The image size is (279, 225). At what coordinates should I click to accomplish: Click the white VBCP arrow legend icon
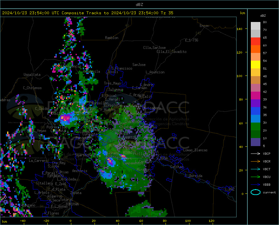pyautogui.click(x=255, y=154)
